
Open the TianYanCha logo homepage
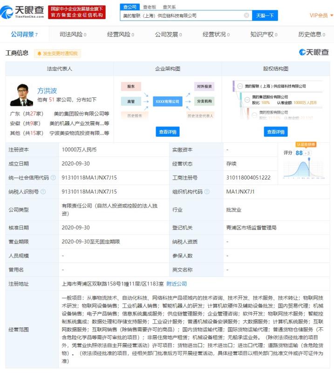(x=22, y=12)
